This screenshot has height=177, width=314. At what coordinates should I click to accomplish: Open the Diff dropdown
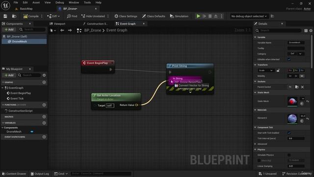(53, 16)
